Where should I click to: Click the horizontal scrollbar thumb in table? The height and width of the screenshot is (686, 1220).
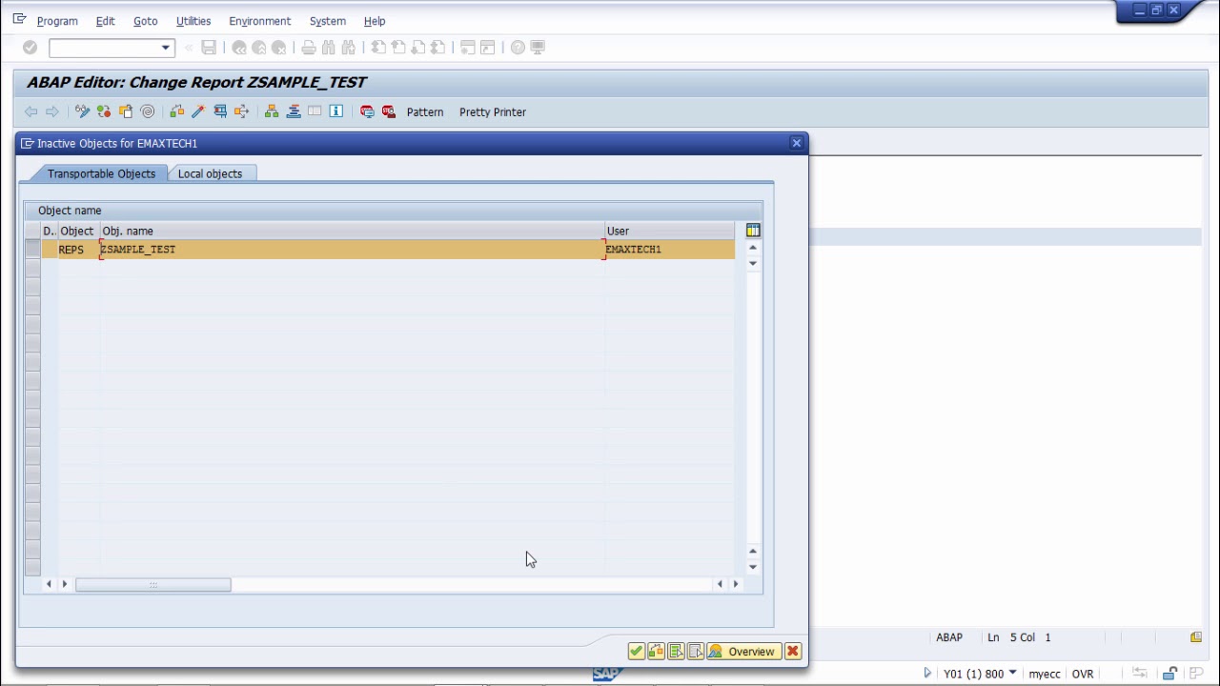152,584
